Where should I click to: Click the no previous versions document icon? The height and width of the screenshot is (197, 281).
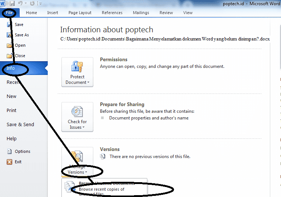[103, 157]
